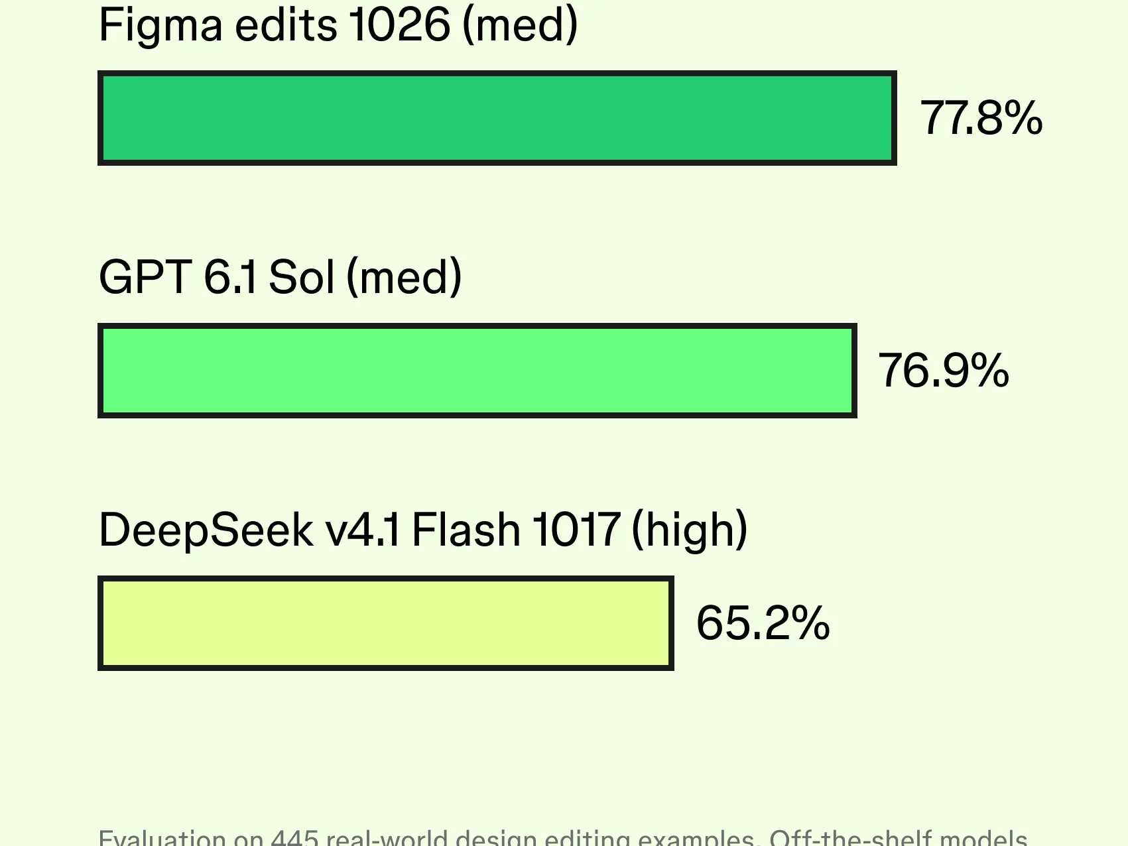The image size is (1128, 846).
Task: Click the dark green Figma edits bar
Action: click(497, 118)
